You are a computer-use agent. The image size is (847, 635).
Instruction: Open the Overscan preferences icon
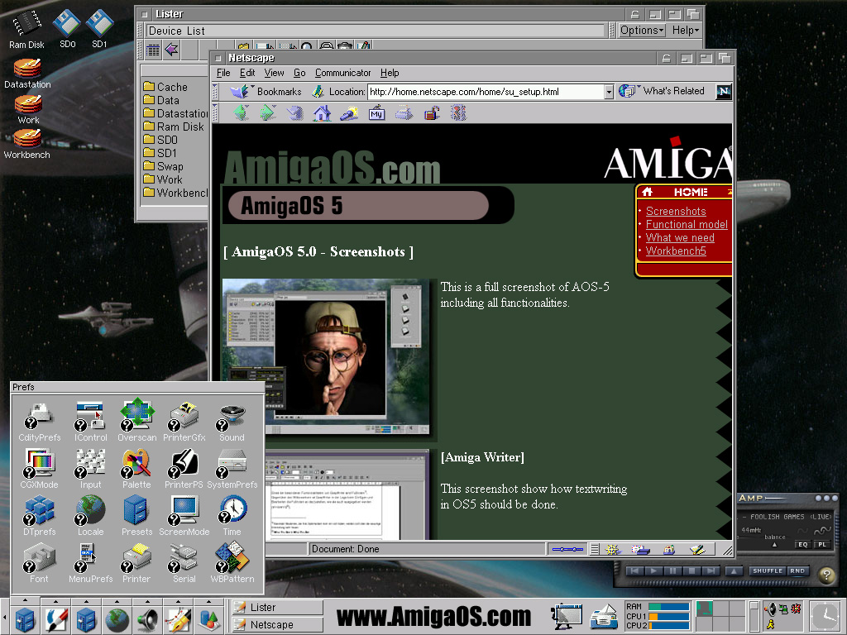[x=136, y=413]
